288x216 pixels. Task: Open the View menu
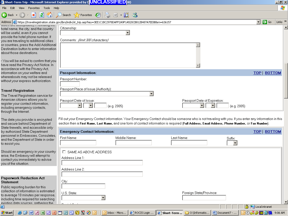tap(21, 8)
